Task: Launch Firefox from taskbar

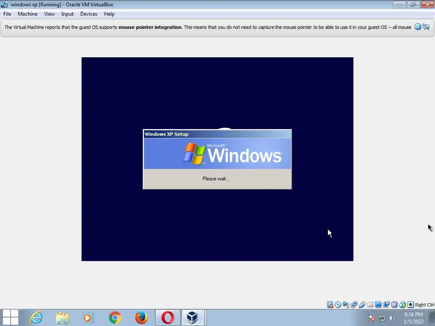Action: [x=141, y=318]
